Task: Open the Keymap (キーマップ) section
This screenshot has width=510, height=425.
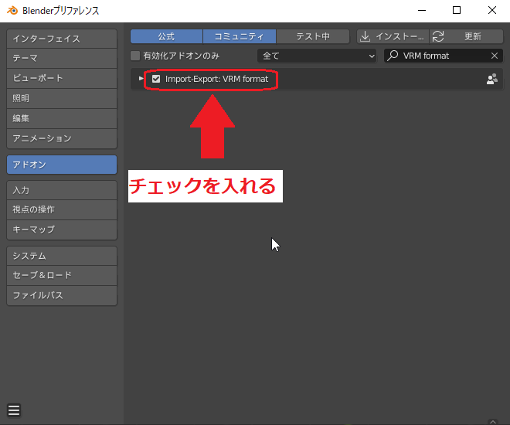Action: pyautogui.click(x=62, y=229)
